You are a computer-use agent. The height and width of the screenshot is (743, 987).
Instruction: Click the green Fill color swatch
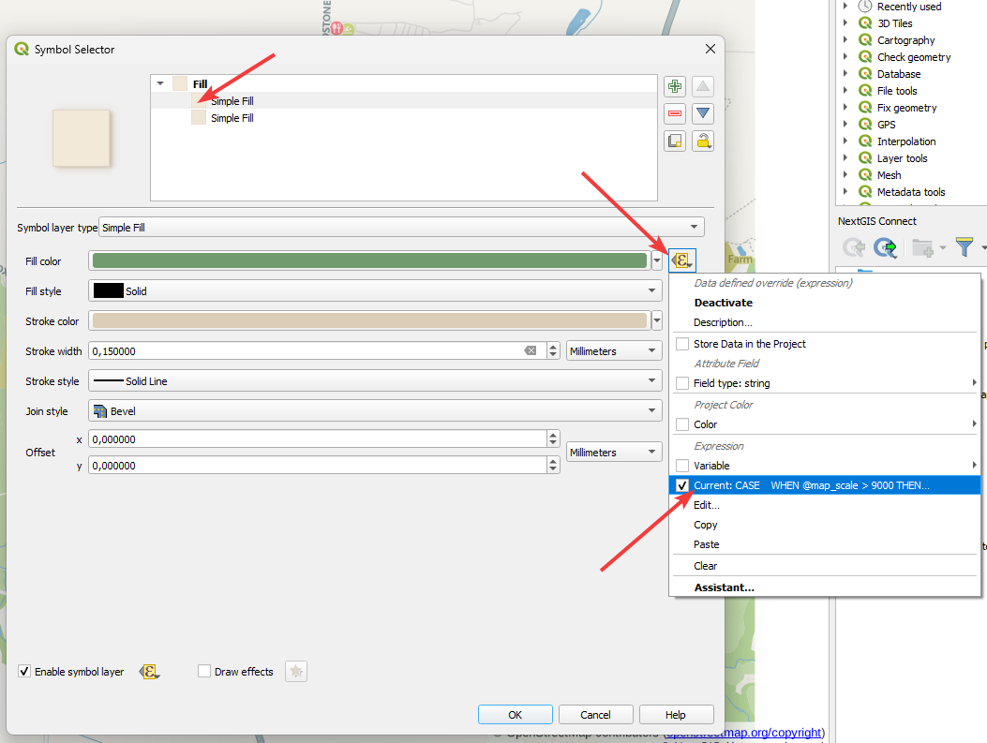369,261
